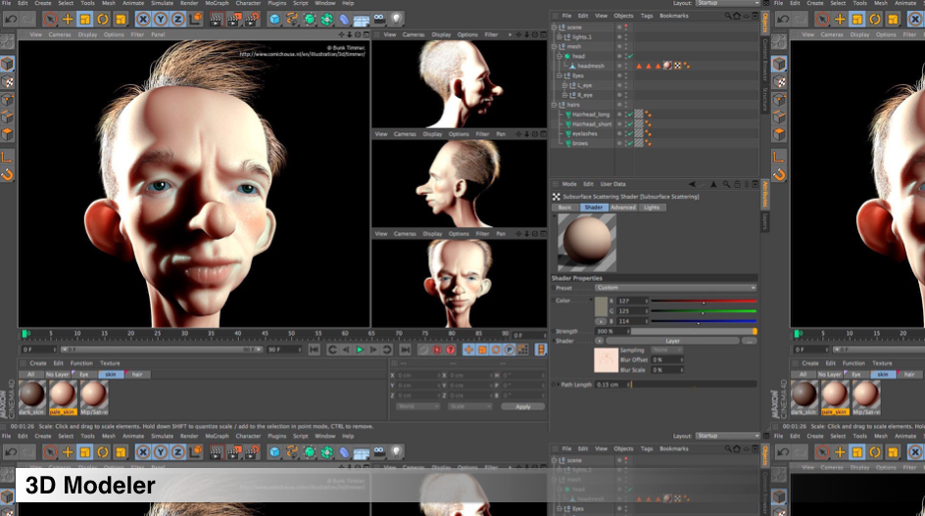Open the spline tools icon in top-left window
The height and width of the screenshot is (516, 925).
292,20
